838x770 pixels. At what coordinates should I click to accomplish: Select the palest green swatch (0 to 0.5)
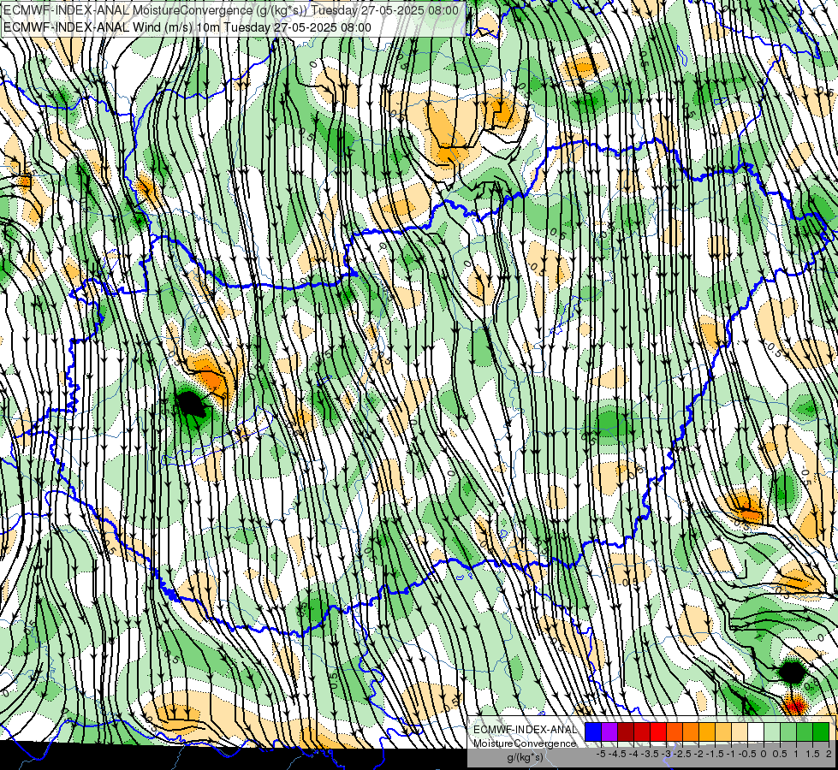click(772, 732)
